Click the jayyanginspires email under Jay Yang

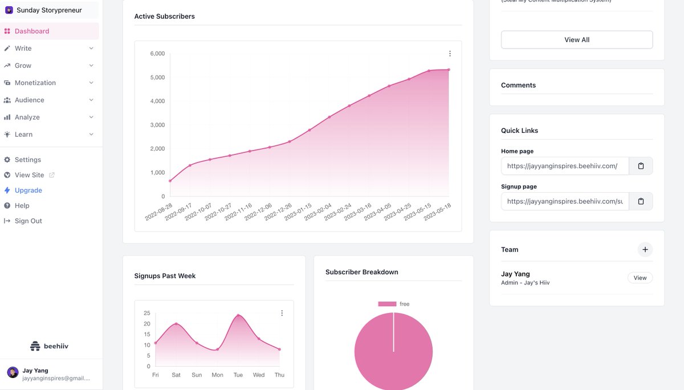[x=56, y=378]
